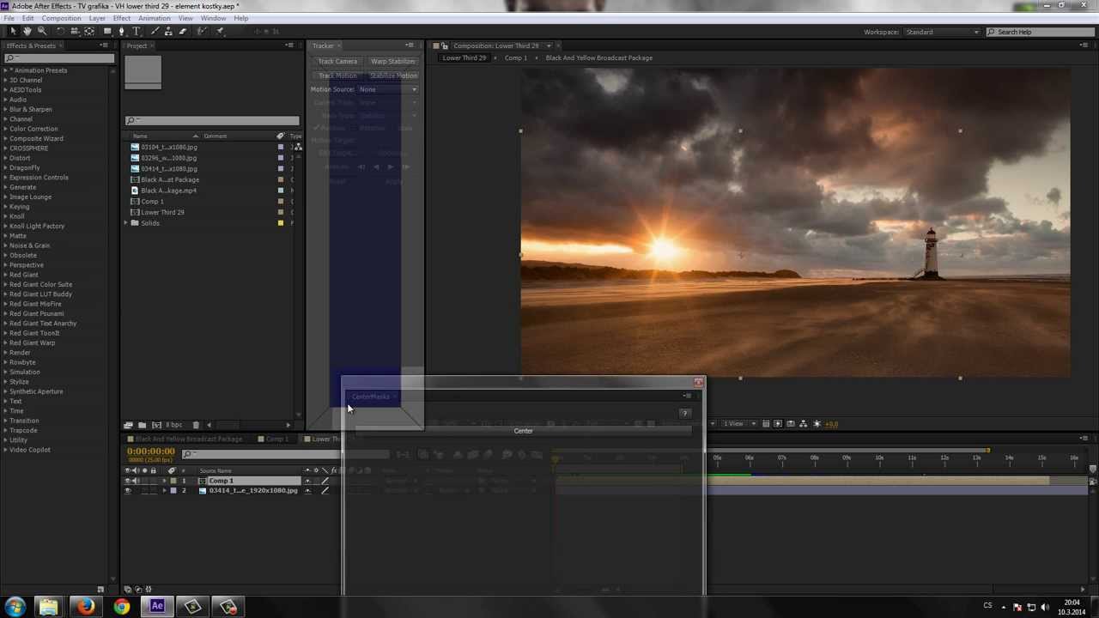Select the Horizontal Type tool
This screenshot has height=618, width=1099.
point(136,31)
